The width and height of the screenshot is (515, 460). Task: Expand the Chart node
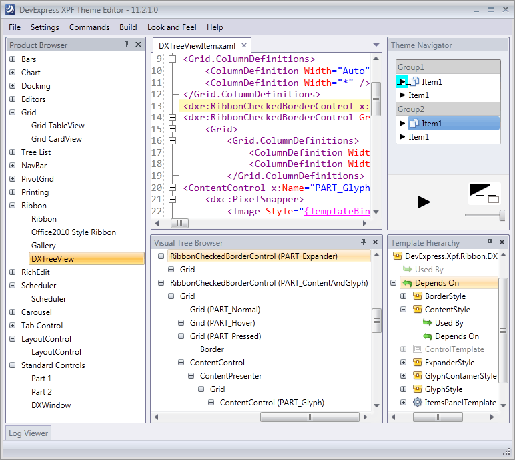[x=13, y=72]
